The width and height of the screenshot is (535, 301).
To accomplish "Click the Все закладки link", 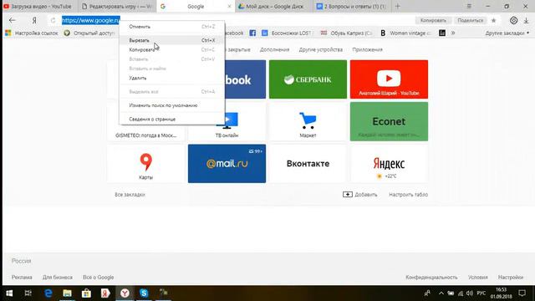I will 130,195.
